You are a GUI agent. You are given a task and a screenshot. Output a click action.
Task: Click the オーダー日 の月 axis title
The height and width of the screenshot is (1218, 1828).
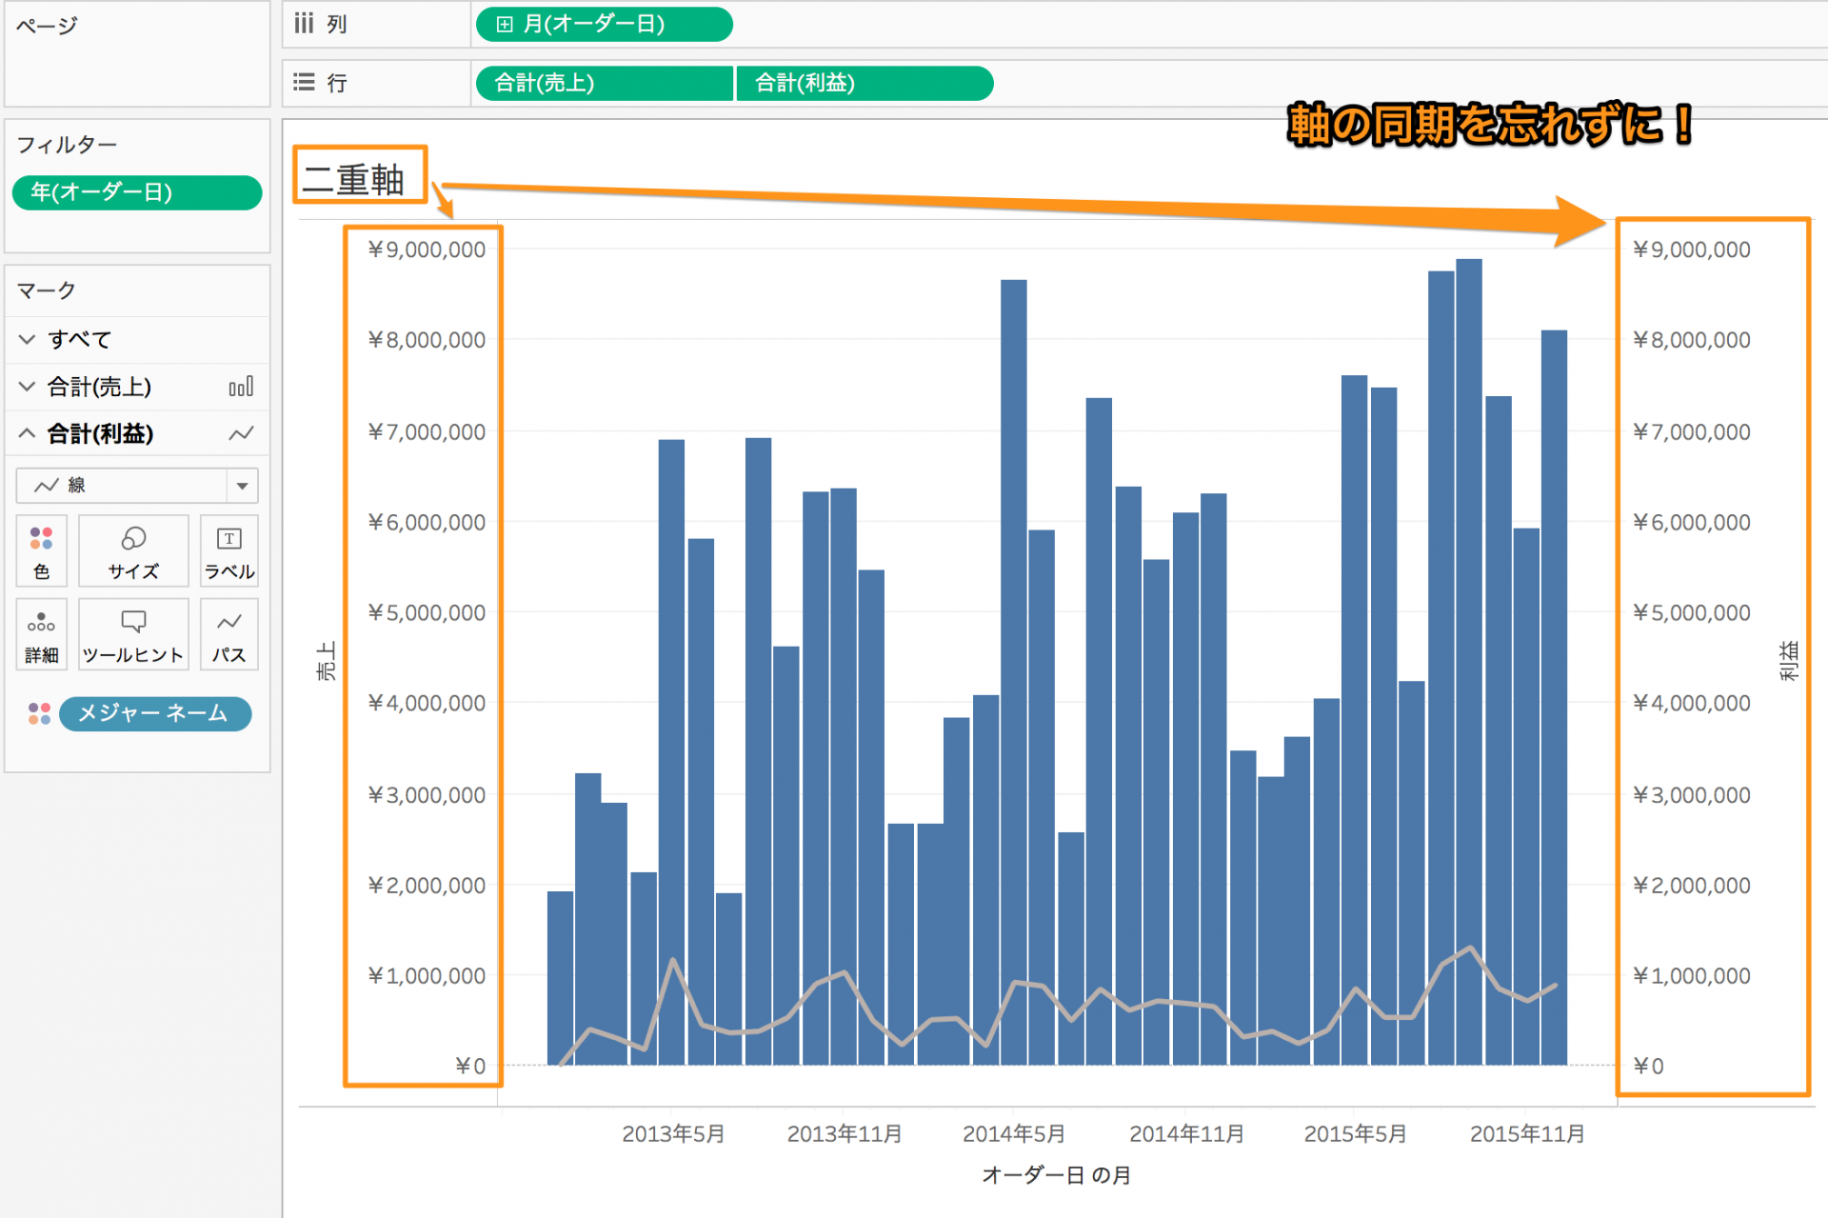click(1057, 1175)
